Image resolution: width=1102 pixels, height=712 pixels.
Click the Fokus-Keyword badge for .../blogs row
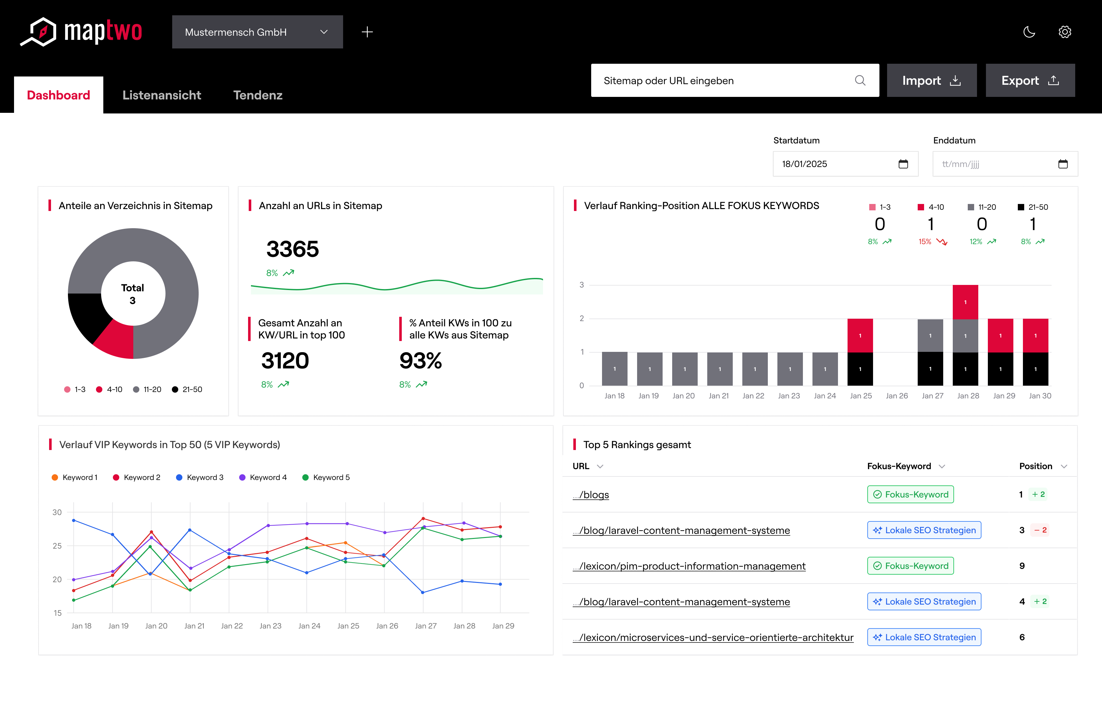(910, 495)
